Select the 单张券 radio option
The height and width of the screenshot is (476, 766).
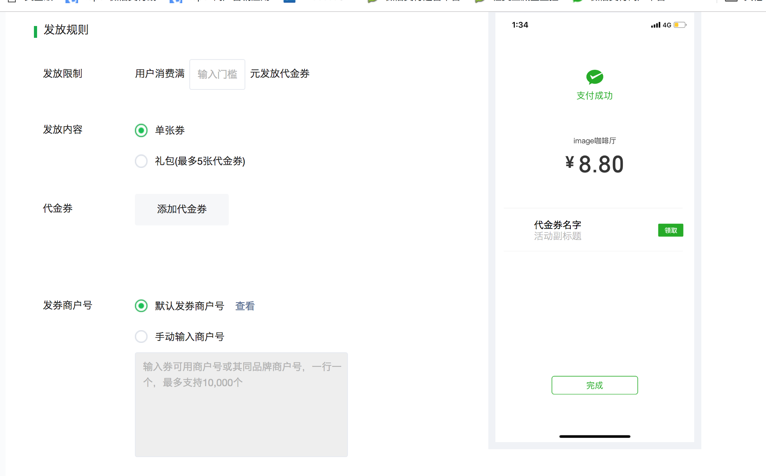click(141, 130)
